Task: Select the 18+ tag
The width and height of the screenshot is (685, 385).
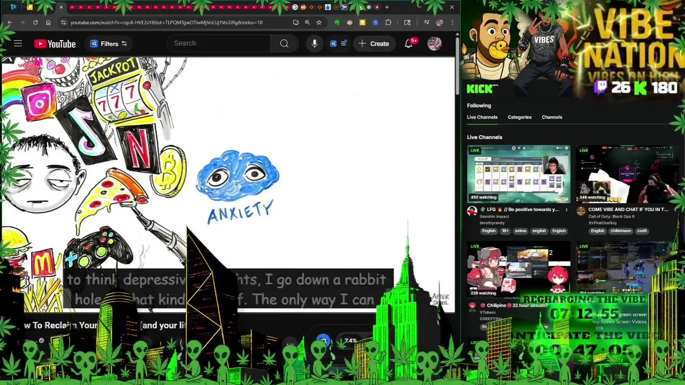Action: point(505,231)
